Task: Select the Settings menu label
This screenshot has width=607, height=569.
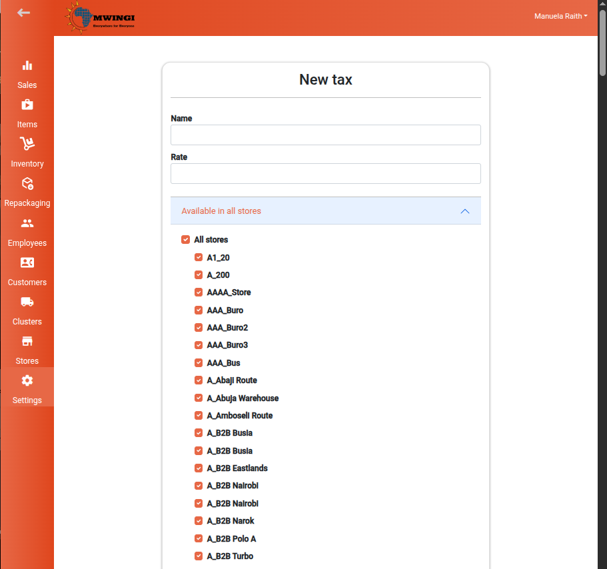Action: coord(27,400)
